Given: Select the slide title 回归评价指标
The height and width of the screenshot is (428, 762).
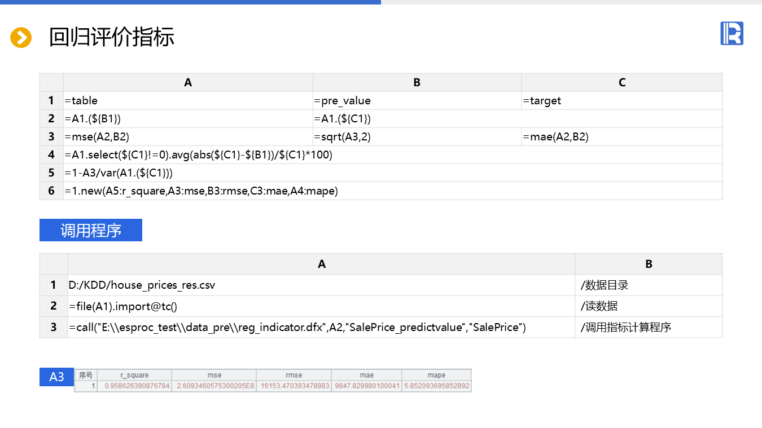Looking at the screenshot, I should click(112, 37).
